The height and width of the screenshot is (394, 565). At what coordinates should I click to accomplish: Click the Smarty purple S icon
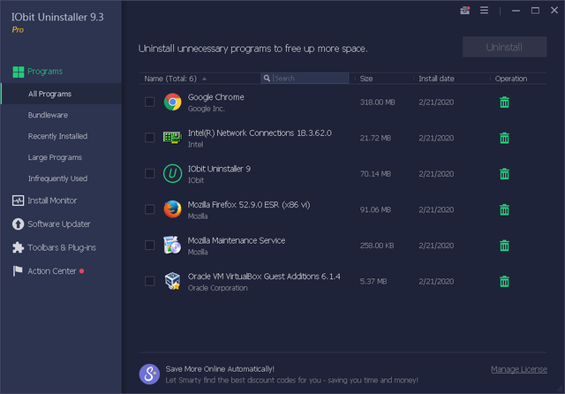149,375
